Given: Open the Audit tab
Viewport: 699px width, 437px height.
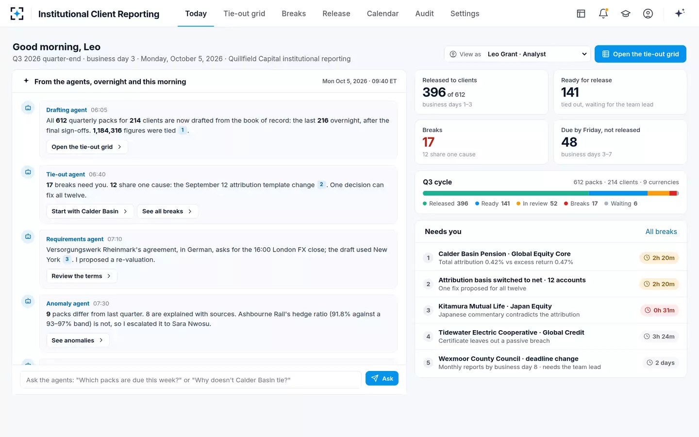Looking at the screenshot, I should click(424, 14).
